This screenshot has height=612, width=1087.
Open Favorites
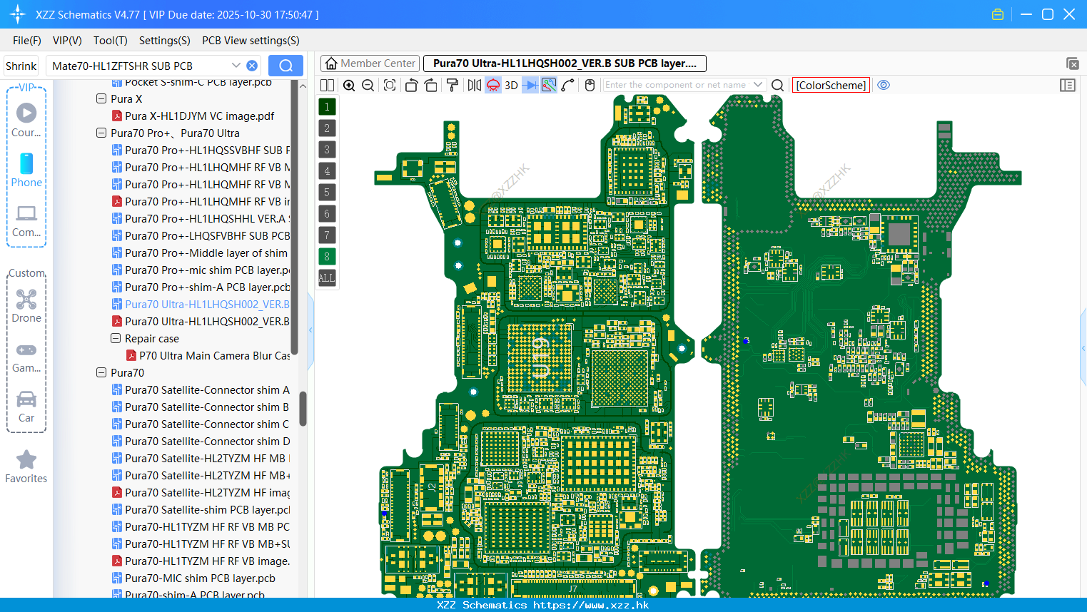coord(26,466)
